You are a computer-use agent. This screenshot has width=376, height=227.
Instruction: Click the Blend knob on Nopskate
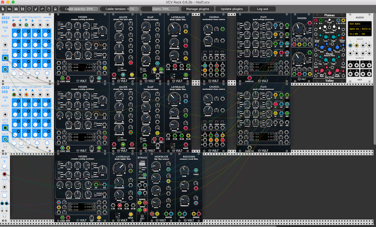tap(156, 165)
